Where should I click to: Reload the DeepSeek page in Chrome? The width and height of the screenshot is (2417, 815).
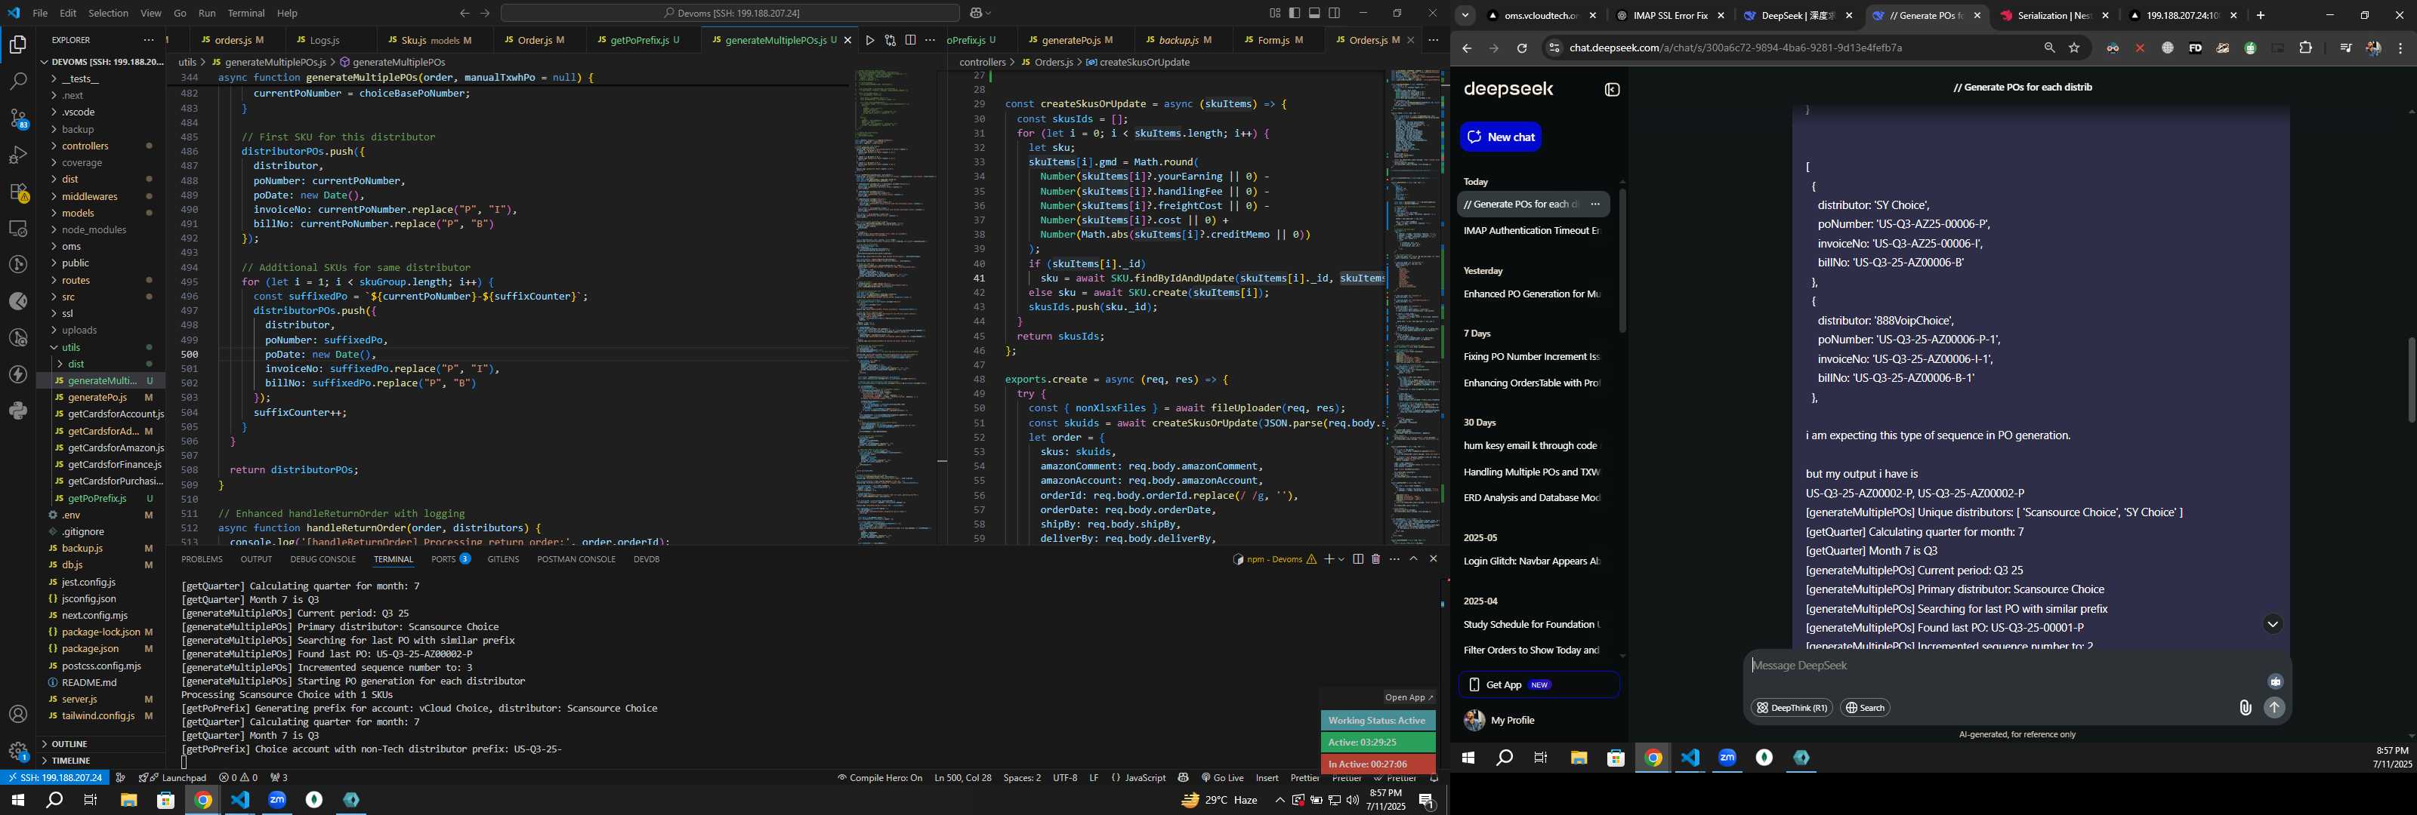coord(1522,48)
